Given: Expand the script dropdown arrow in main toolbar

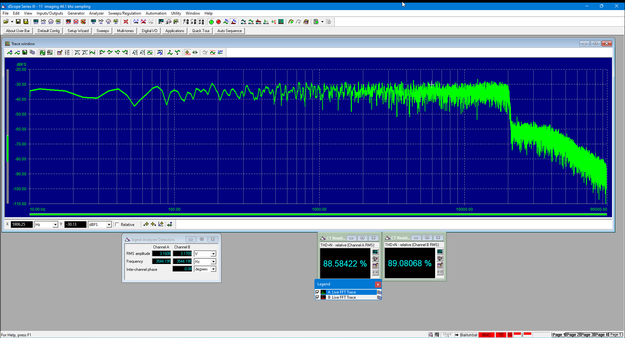Looking at the screenshot, I should tap(322, 22).
